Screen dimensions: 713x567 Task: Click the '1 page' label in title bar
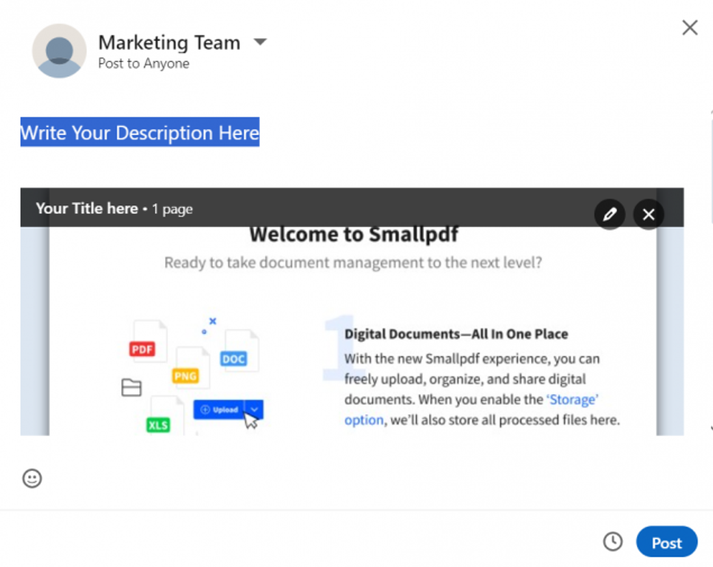(173, 209)
